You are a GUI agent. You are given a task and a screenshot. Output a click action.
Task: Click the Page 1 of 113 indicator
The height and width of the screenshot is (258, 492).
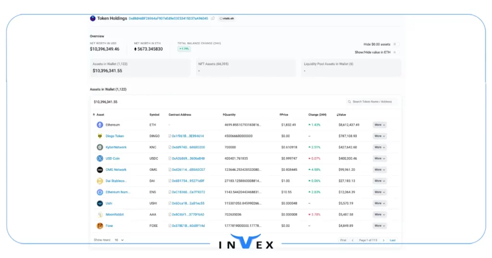[x=368, y=240]
